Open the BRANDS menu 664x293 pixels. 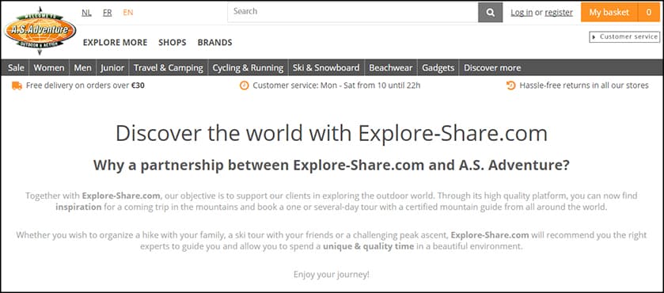pyautogui.click(x=214, y=43)
